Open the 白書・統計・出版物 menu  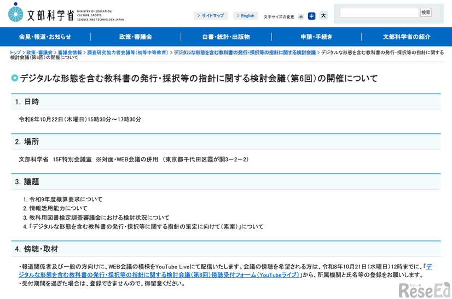click(x=226, y=37)
